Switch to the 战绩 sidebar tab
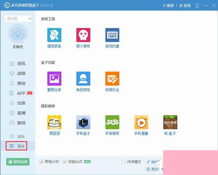Image resolution: width=218 pixels, height=175 pixels. 17,73
